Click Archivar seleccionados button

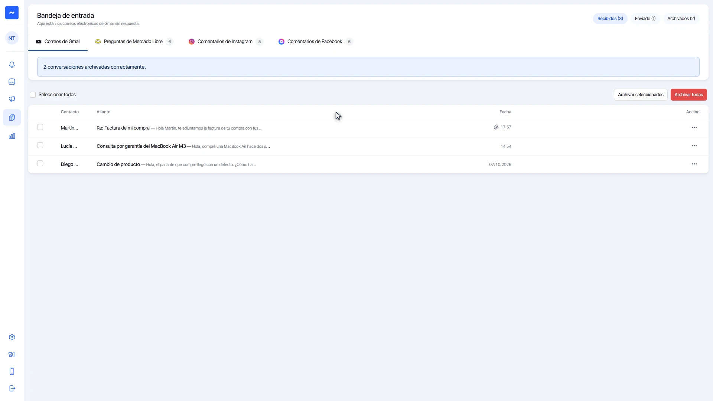click(641, 95)
